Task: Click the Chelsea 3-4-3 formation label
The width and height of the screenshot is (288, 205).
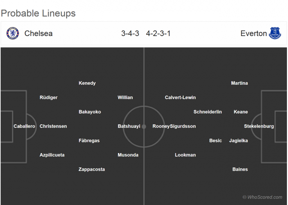Action: coord(130,34)
